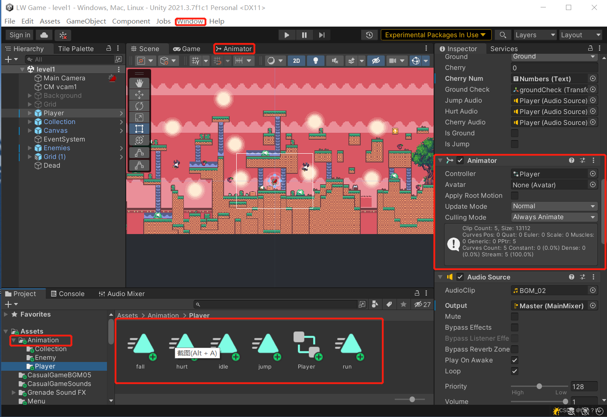Toggle scene visibility hidden-eye icon

coord(376,61)
